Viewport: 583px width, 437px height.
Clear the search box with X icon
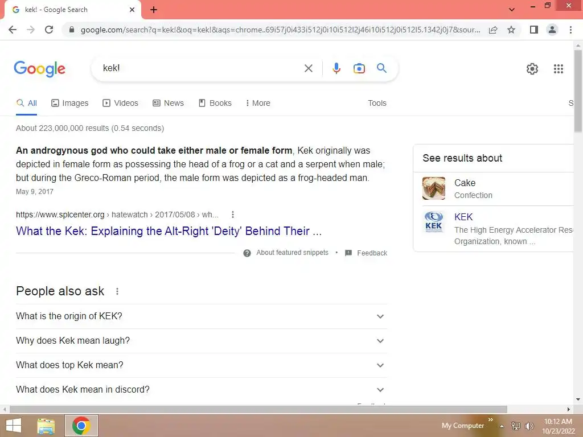coord(308,68)
